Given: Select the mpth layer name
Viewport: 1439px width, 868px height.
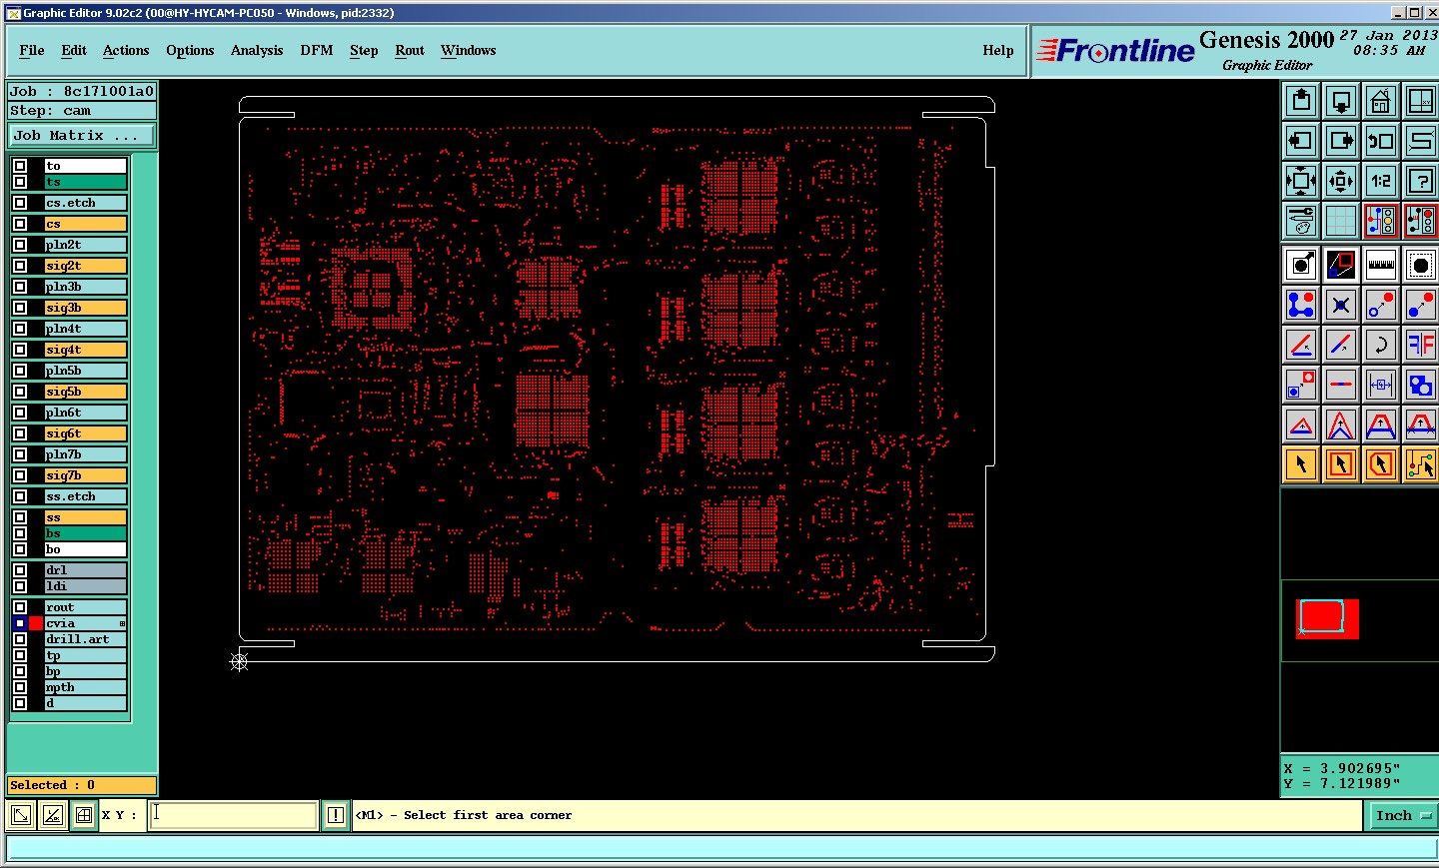Looking at the screenshot, I should pyautogui.click(x=86, y=687).
